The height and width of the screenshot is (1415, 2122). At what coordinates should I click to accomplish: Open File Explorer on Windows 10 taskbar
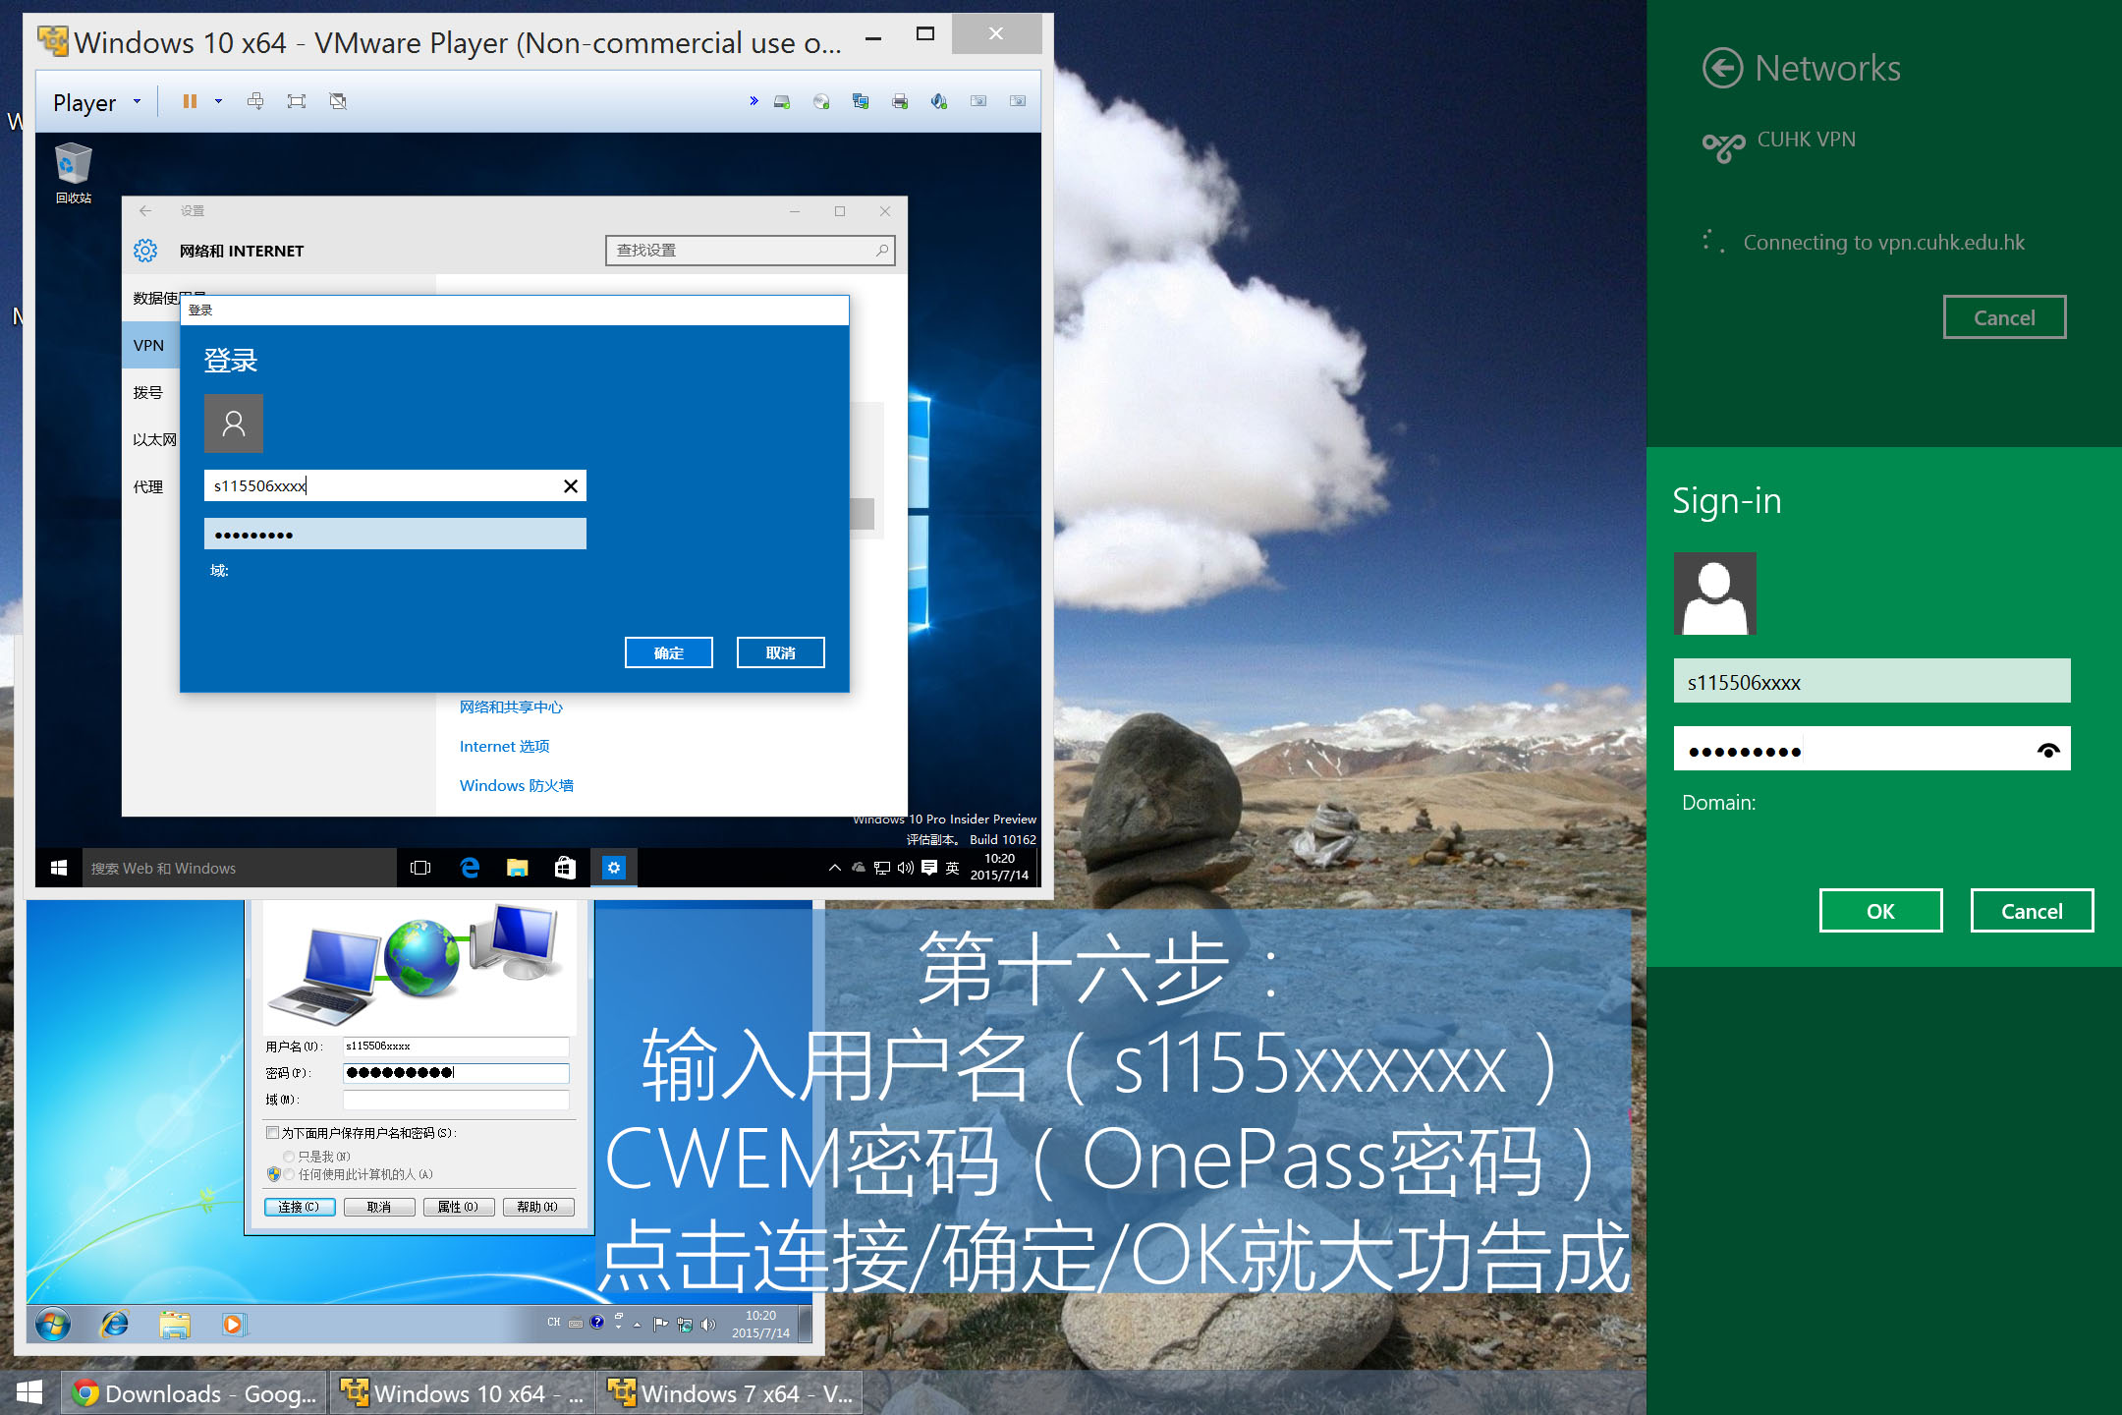pos(518,868)
